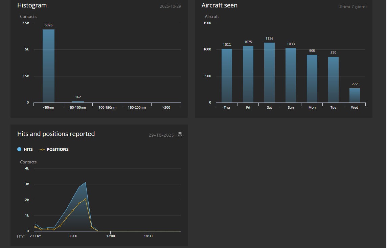Click the help icon beside 29-10-2025
This screenshot has width=387, height=248.
click(x=180, y=134)
